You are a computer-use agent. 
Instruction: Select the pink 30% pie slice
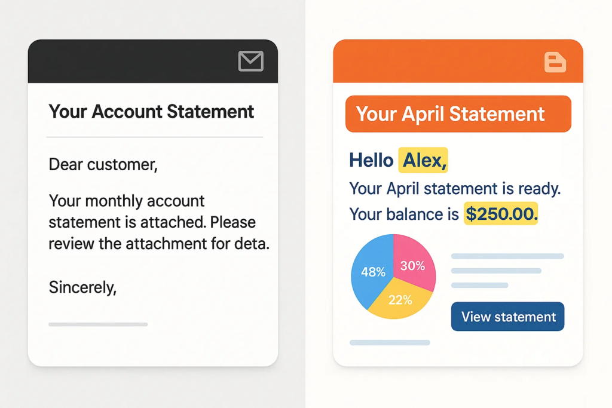415,263
